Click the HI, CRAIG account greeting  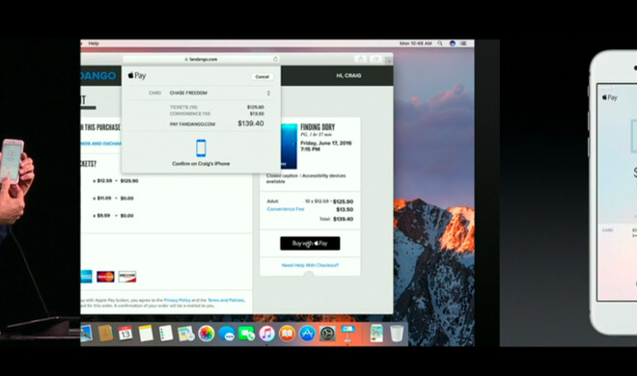(348, 75)
